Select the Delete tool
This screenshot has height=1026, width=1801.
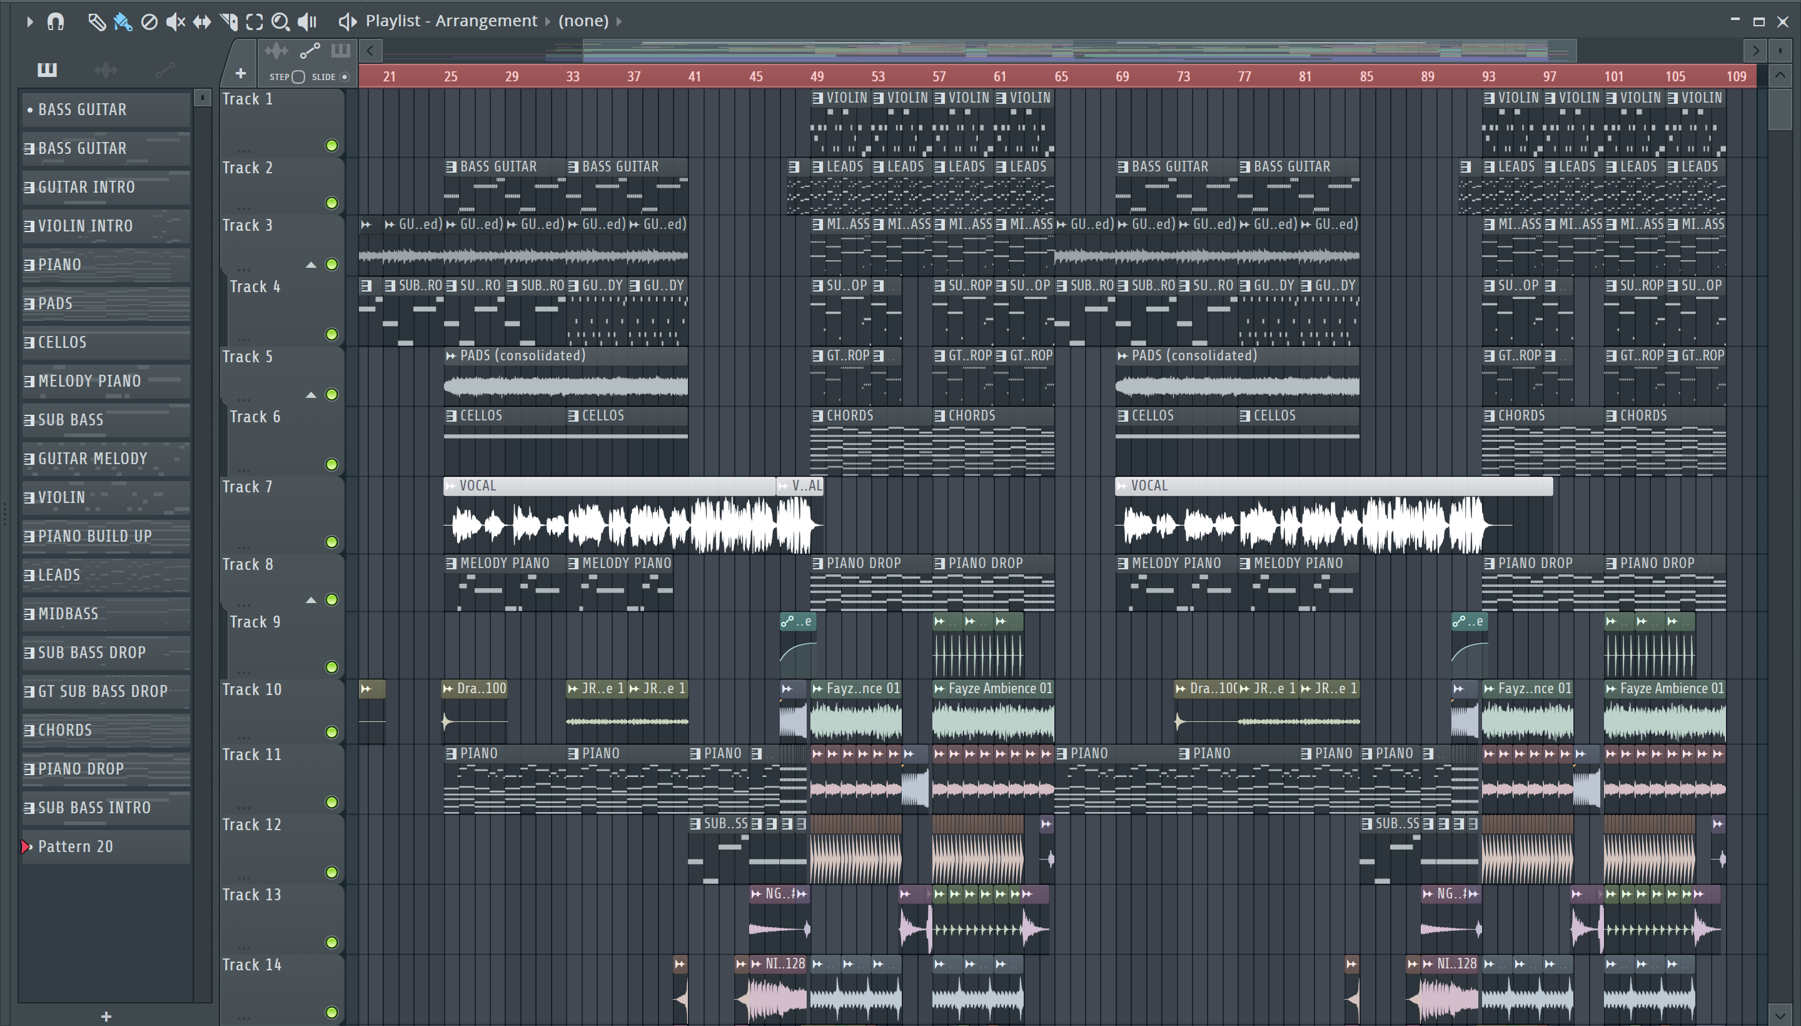[x=149, y=22]
